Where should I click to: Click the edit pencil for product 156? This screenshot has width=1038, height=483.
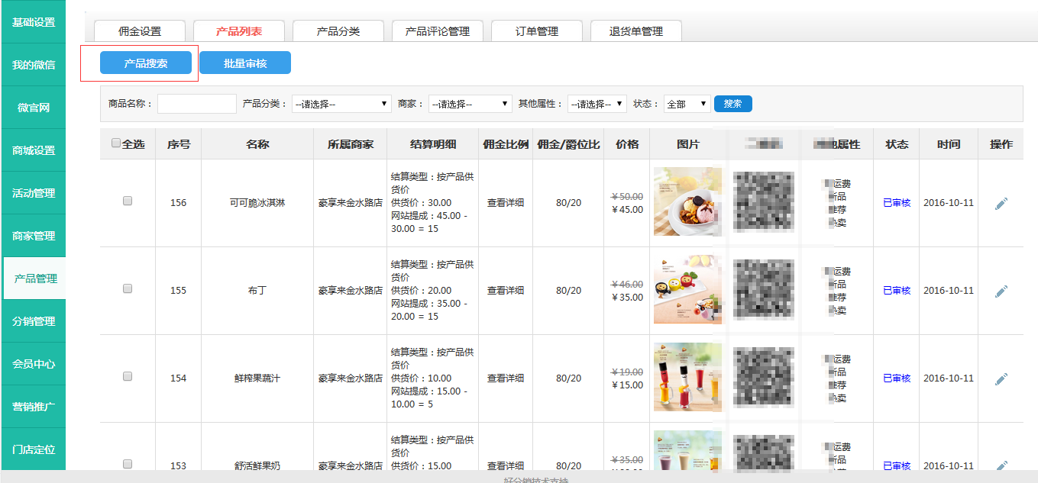[1001, 204]
